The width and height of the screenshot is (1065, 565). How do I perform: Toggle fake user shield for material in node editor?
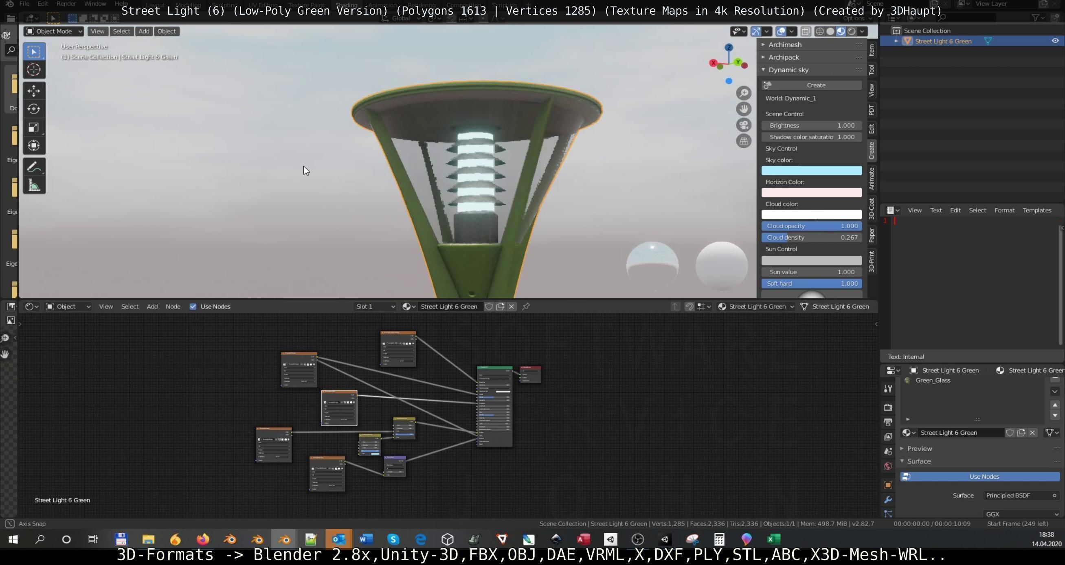(x=489, y=306)
